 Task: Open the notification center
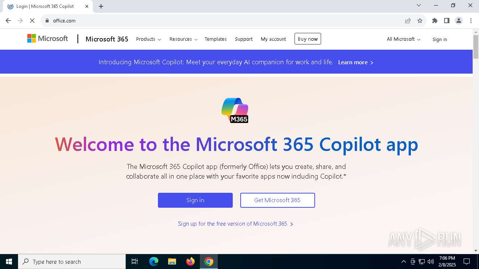click(467, 262)
